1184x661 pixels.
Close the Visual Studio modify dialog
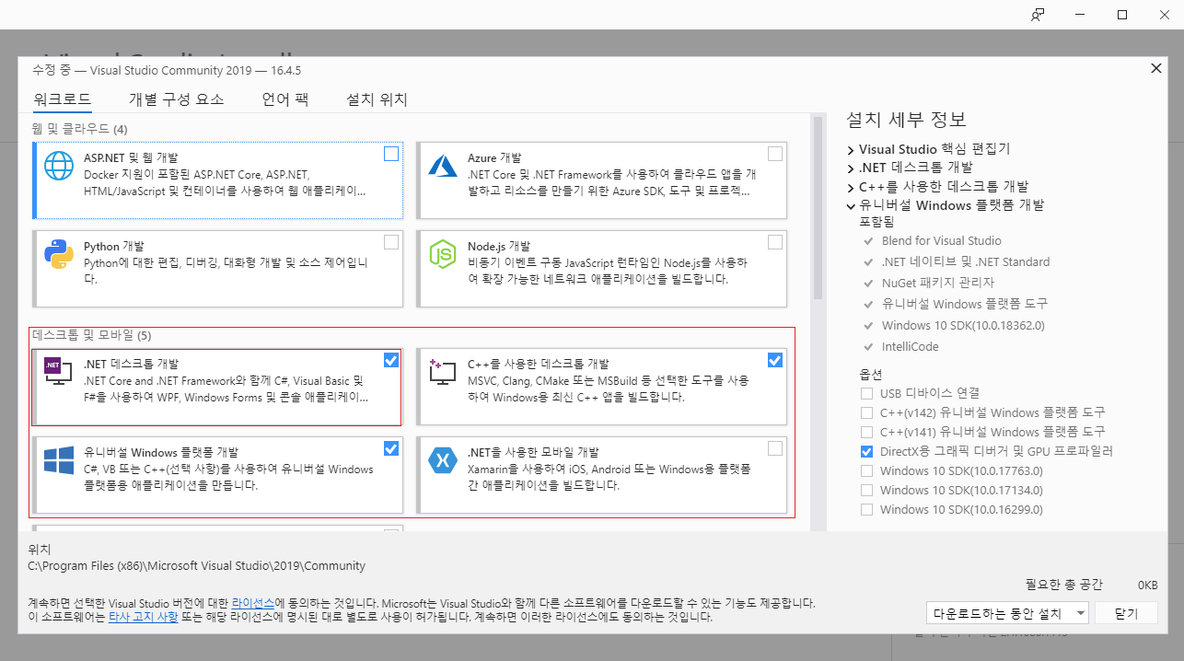click(x=1156, y=68)
